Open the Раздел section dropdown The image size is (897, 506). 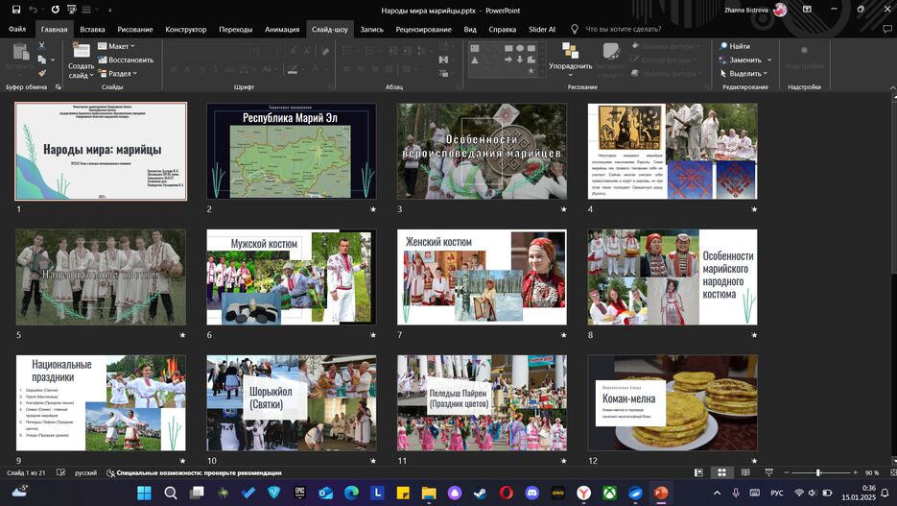[x=117, y=73]
